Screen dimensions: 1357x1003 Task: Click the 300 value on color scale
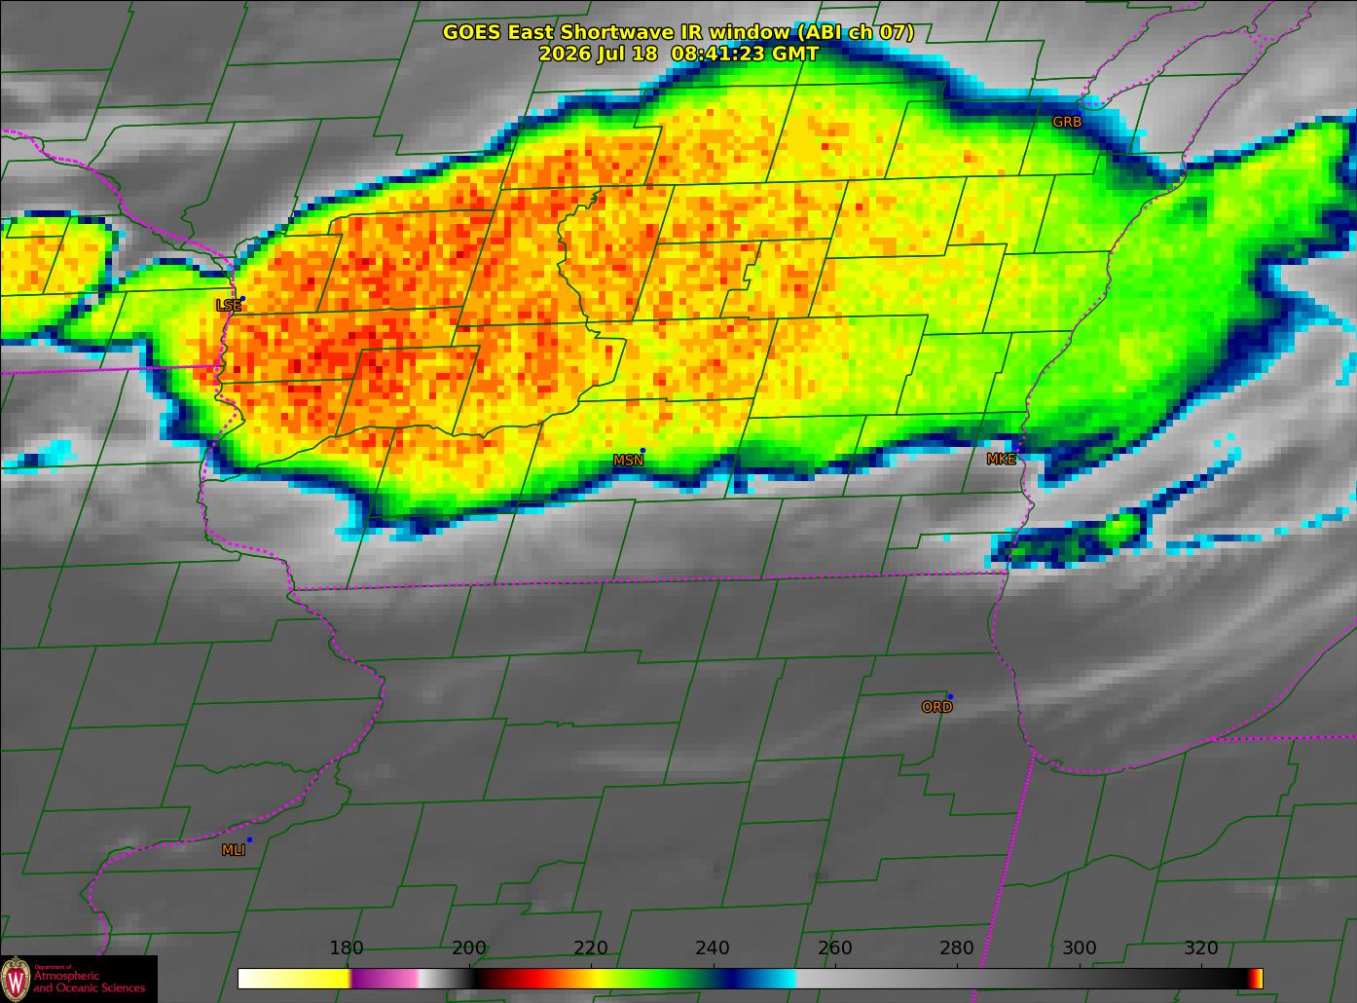[1080, 948]
